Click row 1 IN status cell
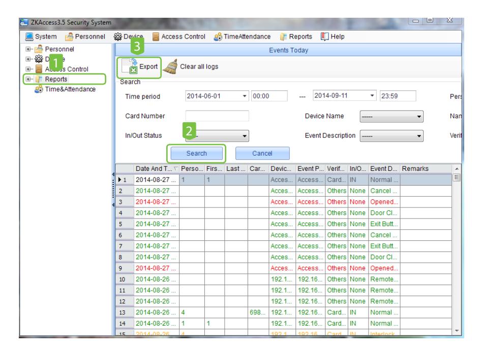Viewport: 481px width, 355px height. (358, 180)
